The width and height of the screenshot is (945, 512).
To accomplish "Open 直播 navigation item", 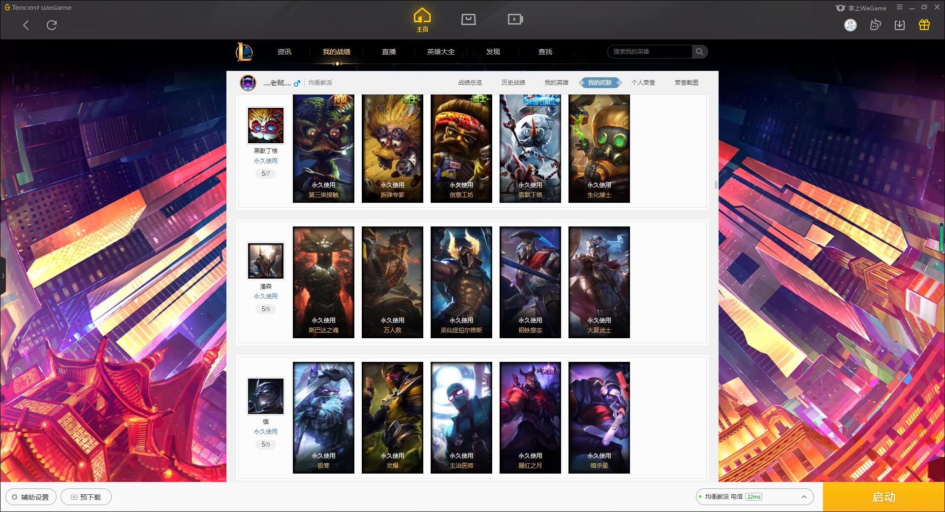I will click(x=389, y=52).
